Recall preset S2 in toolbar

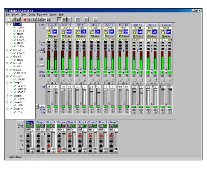34,20
